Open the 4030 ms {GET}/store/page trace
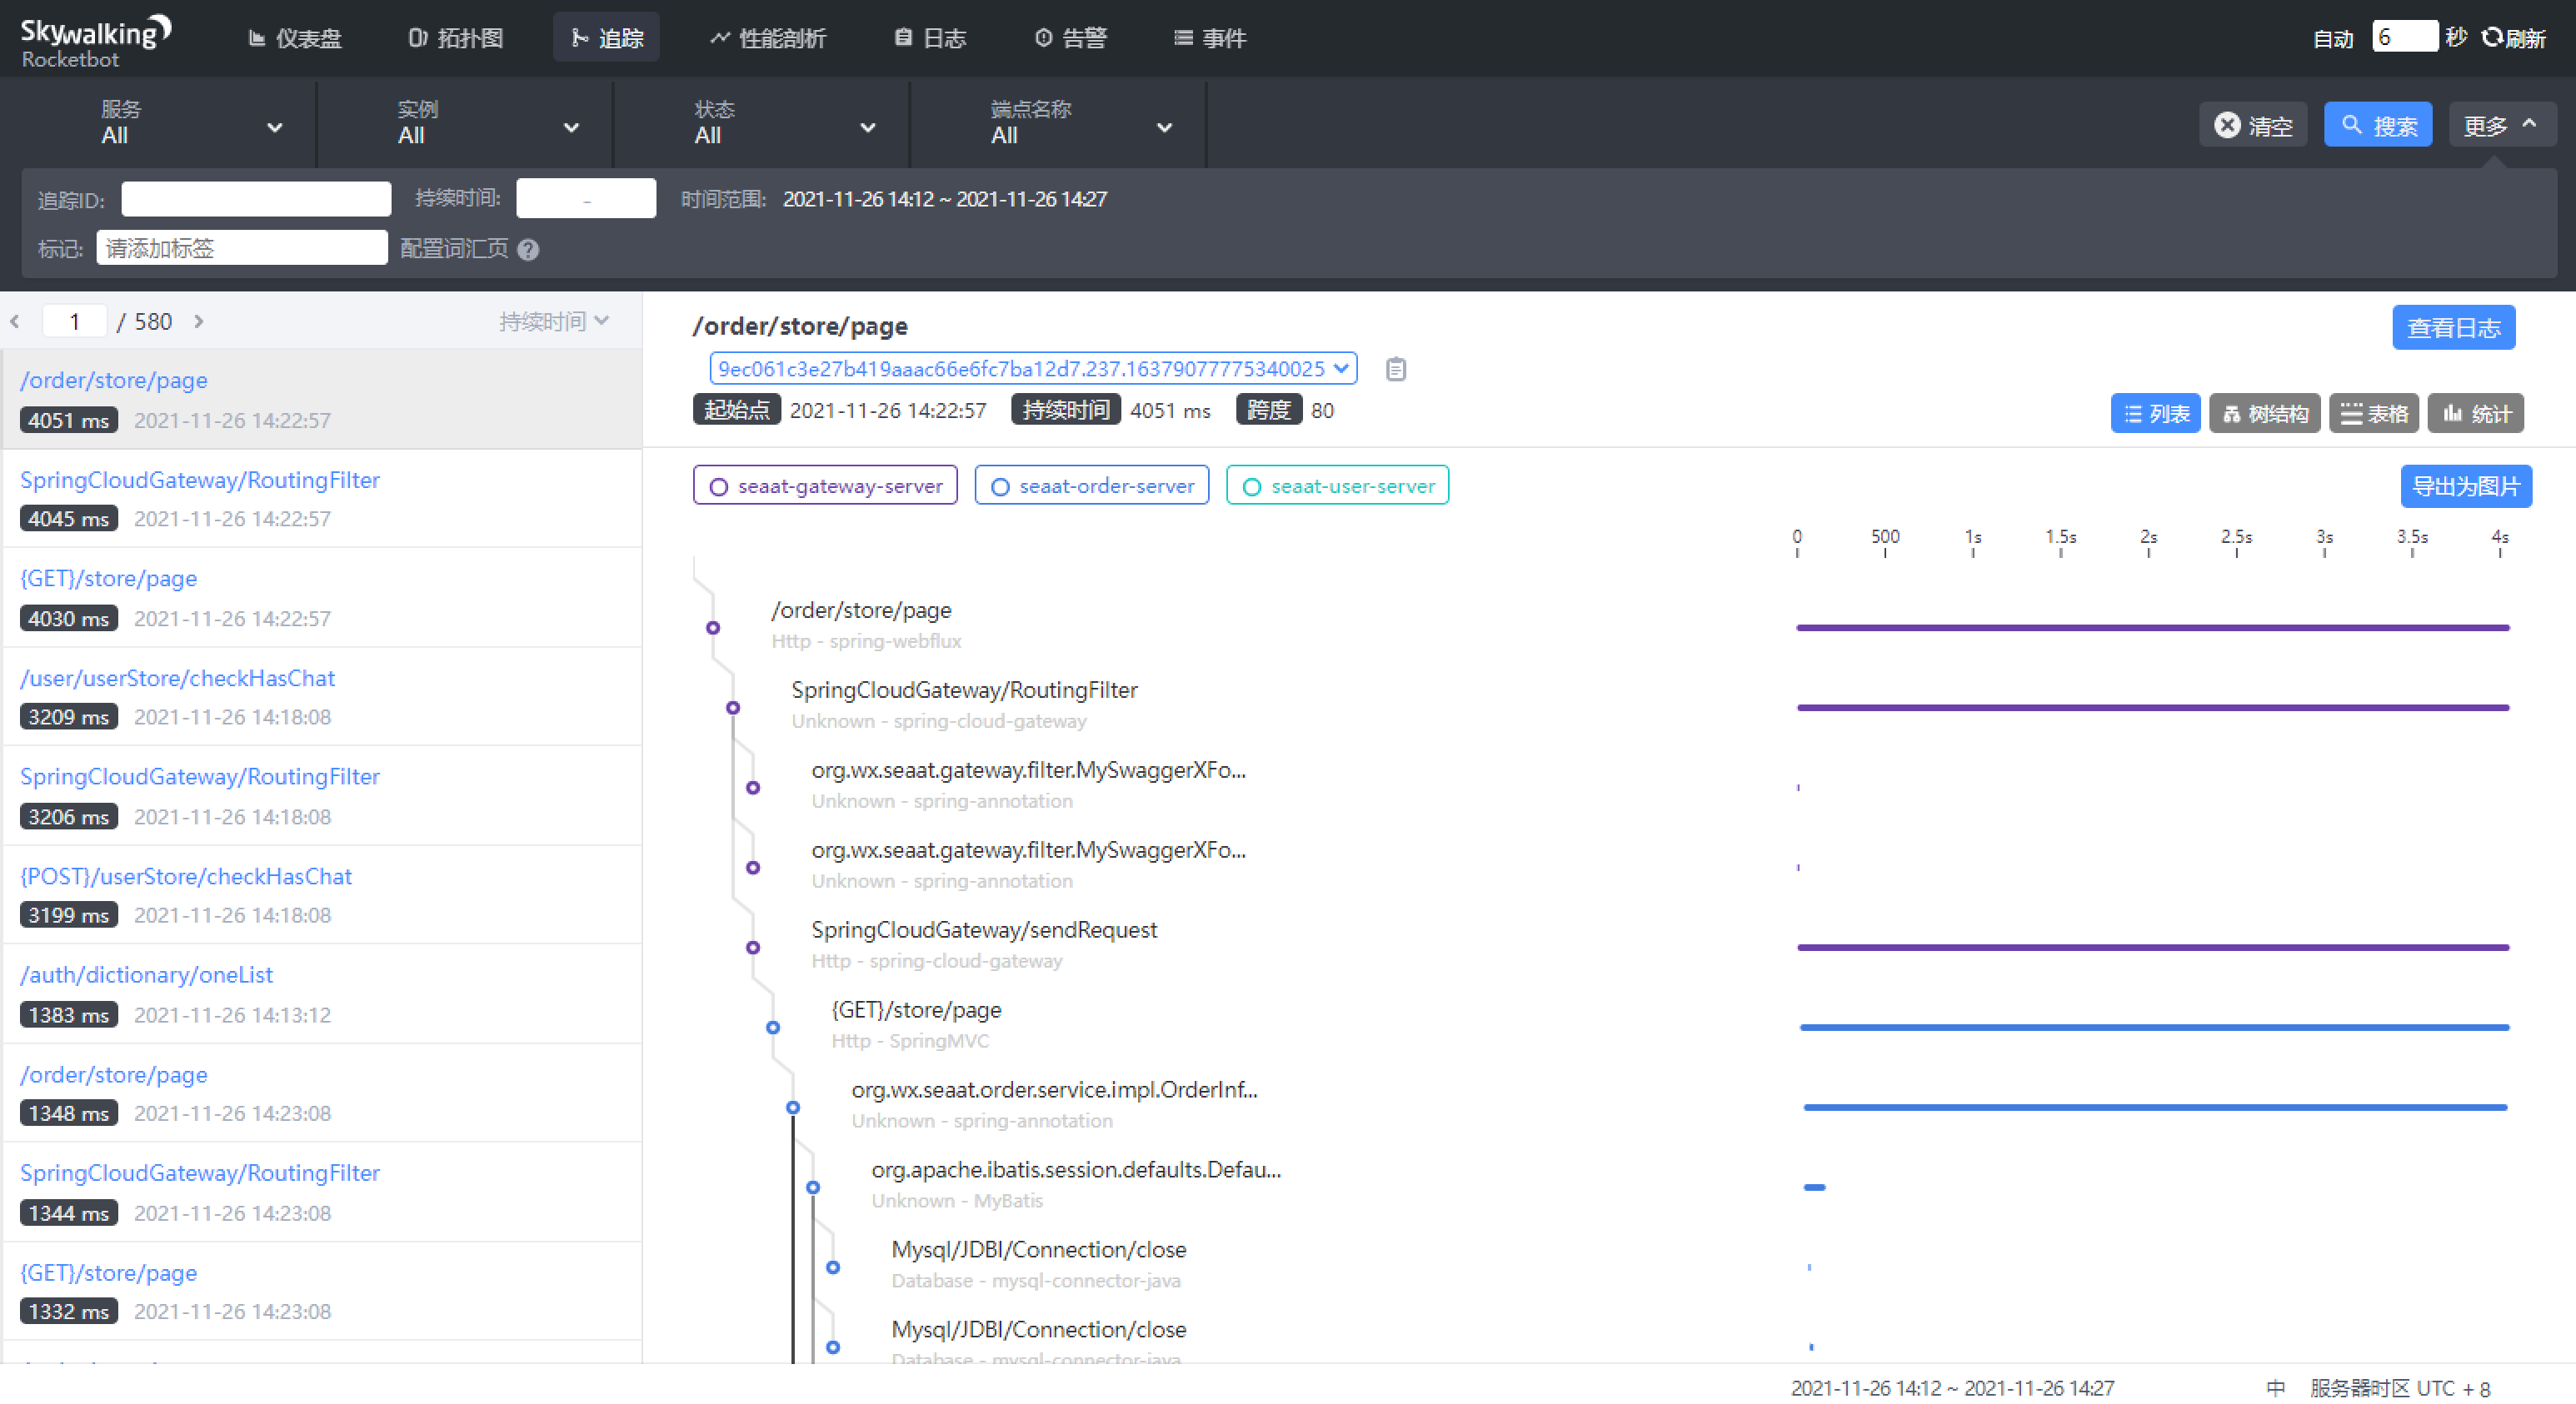2576x1404 pixels. click(x=322, y=598)
